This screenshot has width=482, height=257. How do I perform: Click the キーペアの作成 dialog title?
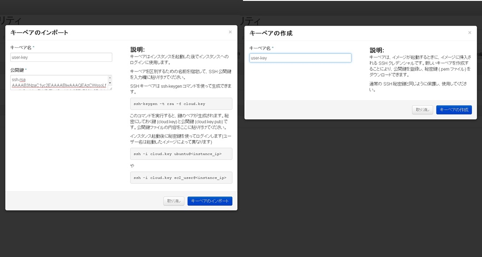[271, 33]
